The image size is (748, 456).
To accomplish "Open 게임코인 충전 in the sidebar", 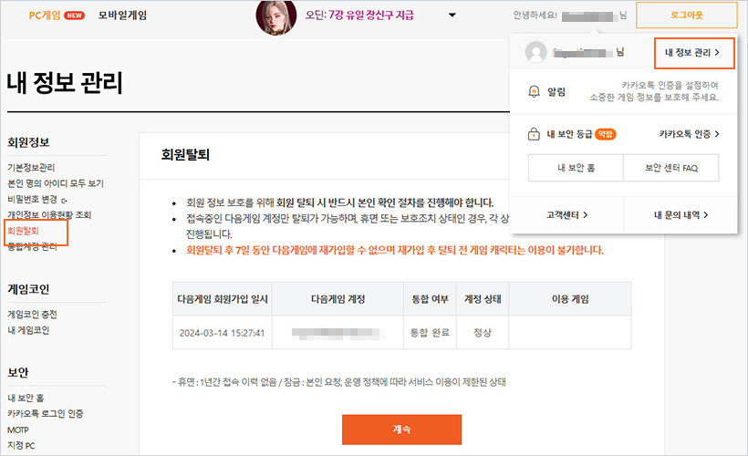I will 35,315.
